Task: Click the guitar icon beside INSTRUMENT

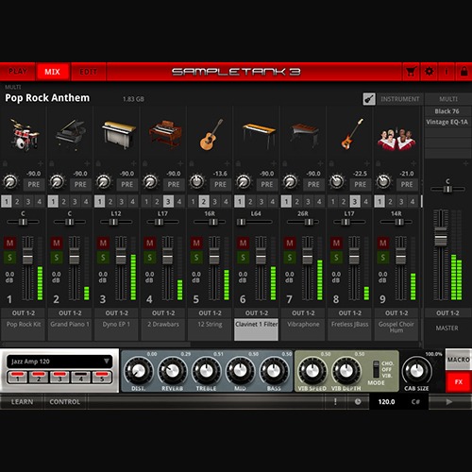Action: tap(369, 99)
